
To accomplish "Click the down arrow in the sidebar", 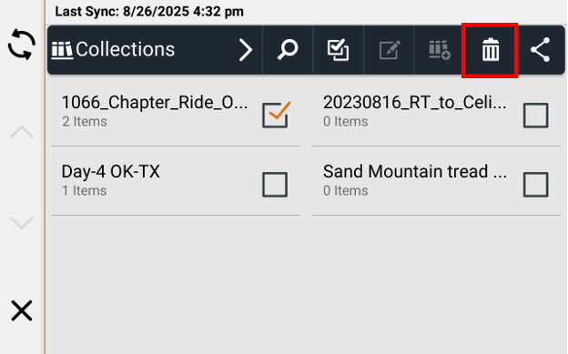I will coord(22,223).
